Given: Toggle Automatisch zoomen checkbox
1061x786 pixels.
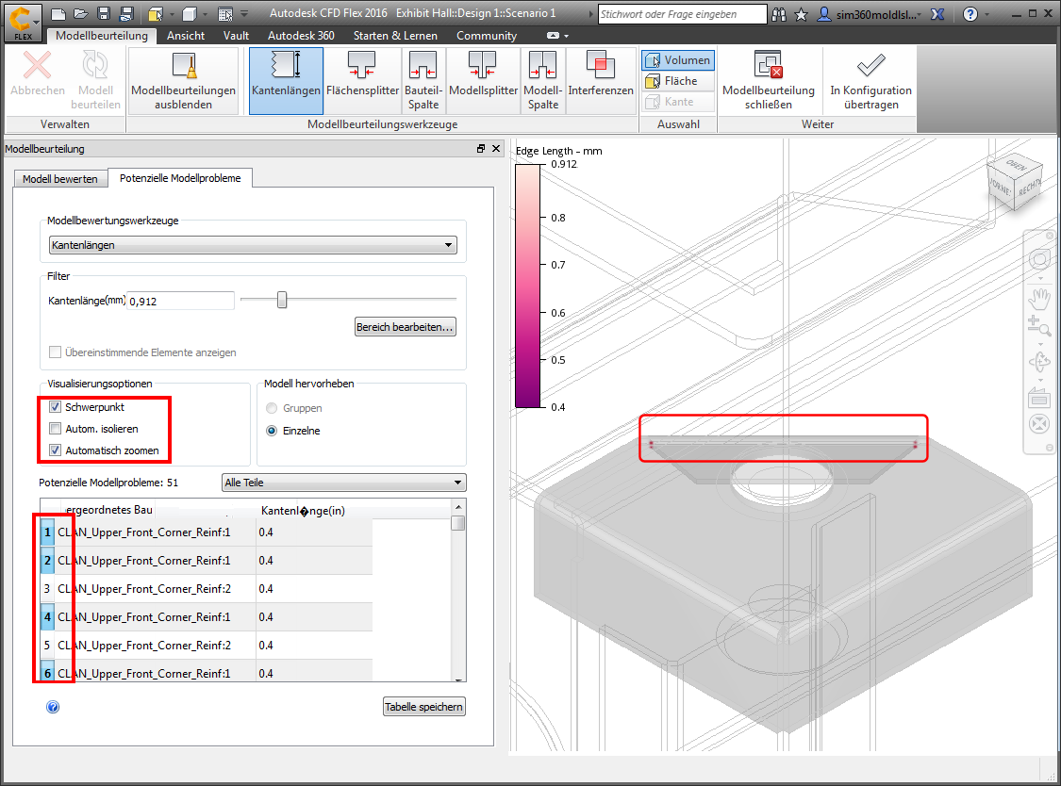Looking at the screenshot, I should click(x=56, y=450).
